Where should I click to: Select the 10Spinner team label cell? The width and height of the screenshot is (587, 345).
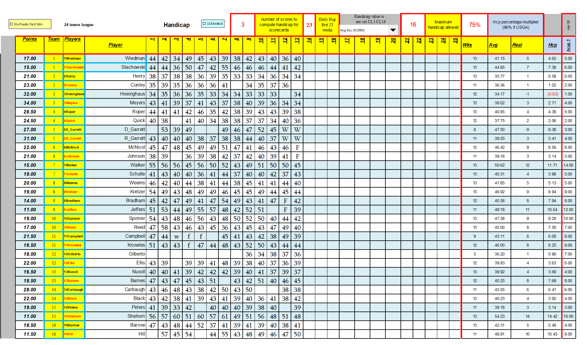74,218
